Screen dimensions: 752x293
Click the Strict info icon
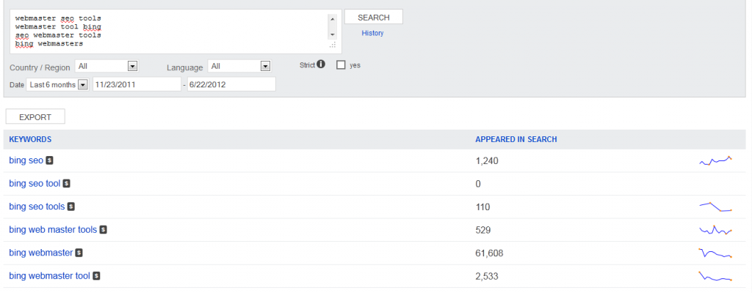click(321, 64)
